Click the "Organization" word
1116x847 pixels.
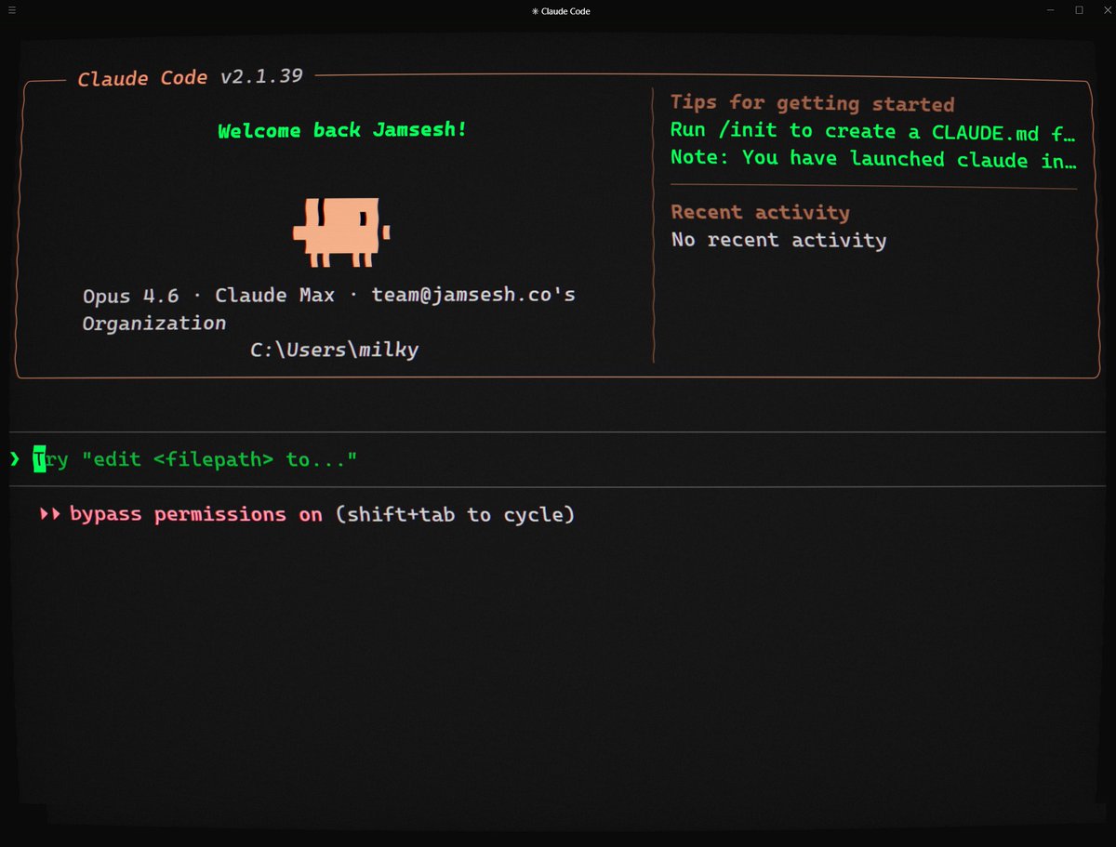click(x=154, y=324)
